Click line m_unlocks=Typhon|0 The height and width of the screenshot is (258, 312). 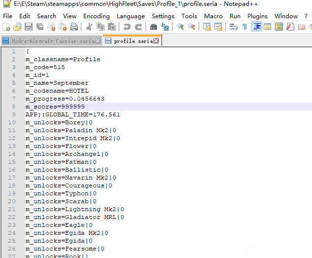[61, 193]
